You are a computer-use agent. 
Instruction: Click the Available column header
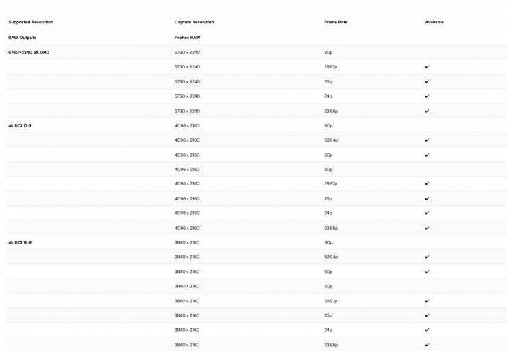434,22
